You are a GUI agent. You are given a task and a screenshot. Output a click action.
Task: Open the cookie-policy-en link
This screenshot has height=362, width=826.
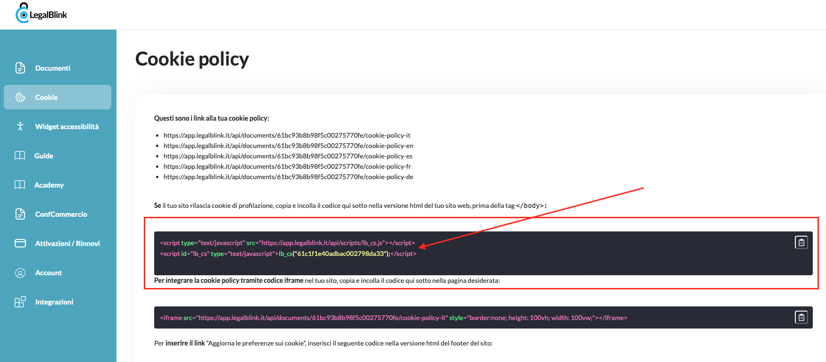pos(288,146)
